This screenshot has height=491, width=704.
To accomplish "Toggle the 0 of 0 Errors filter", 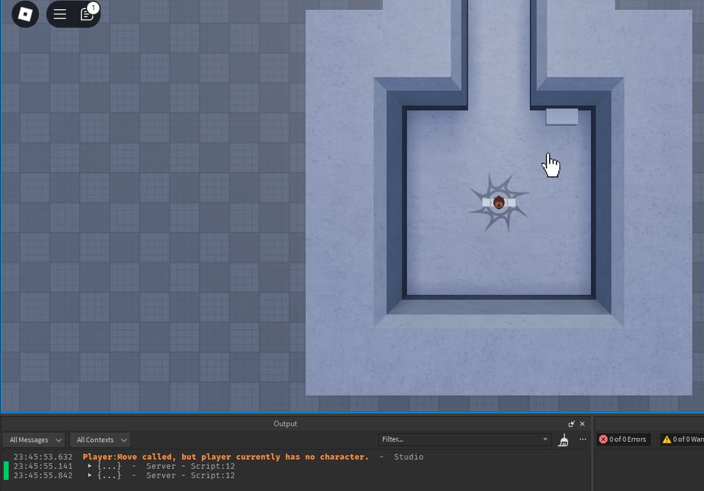I will tap(622, 439).
